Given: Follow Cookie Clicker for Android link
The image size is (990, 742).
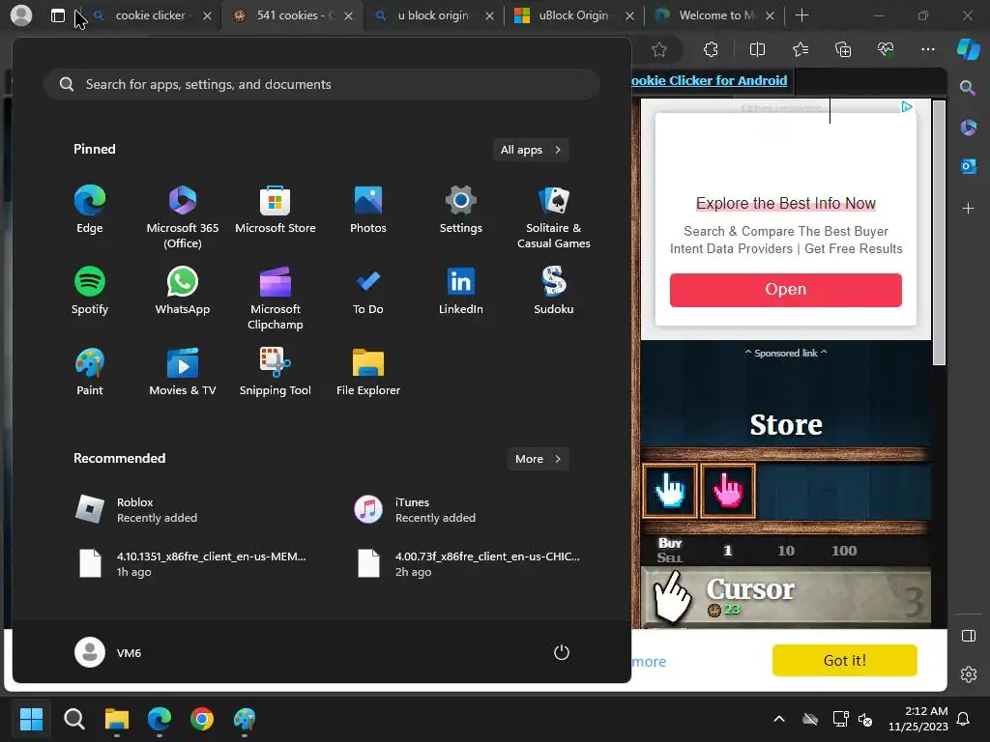Looking at the screenshot, I should click(x=709, y=80).
